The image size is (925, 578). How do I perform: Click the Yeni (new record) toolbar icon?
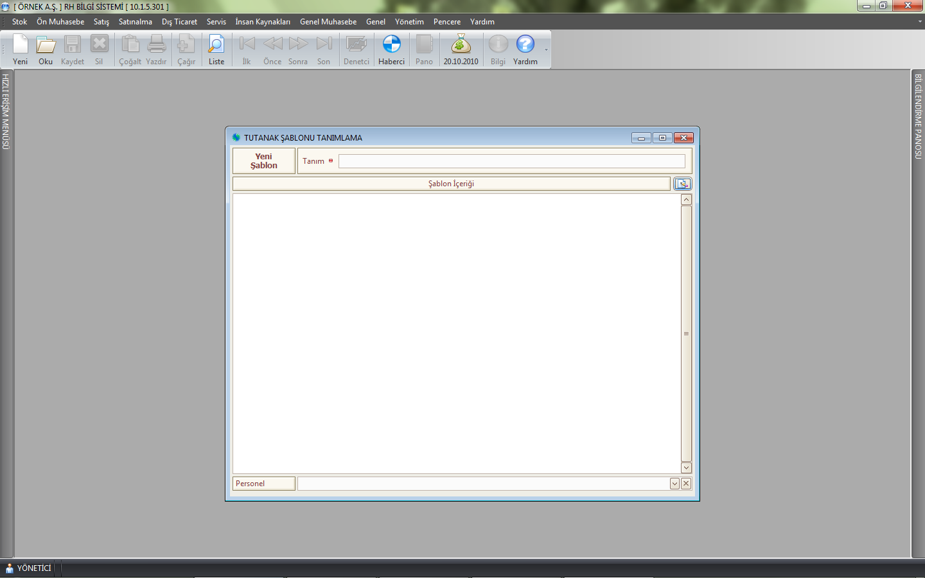pos(21,50)
